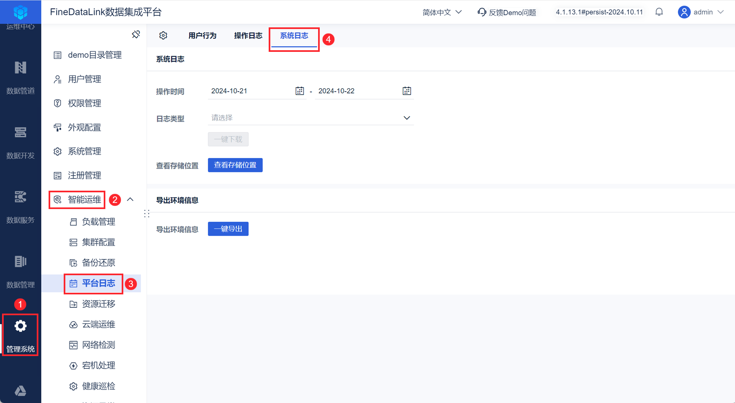Viewport: 735px width, 403px height.
Task: Click the 查看存储位置 button
Action: point(235,165)
